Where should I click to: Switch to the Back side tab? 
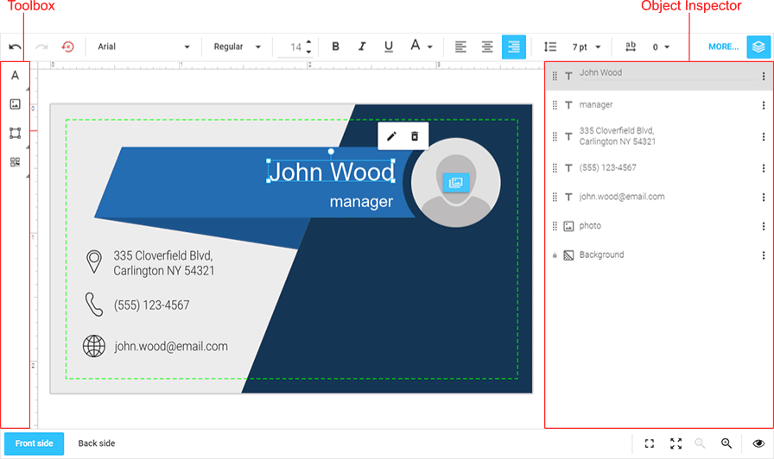(x=96, y=443)
